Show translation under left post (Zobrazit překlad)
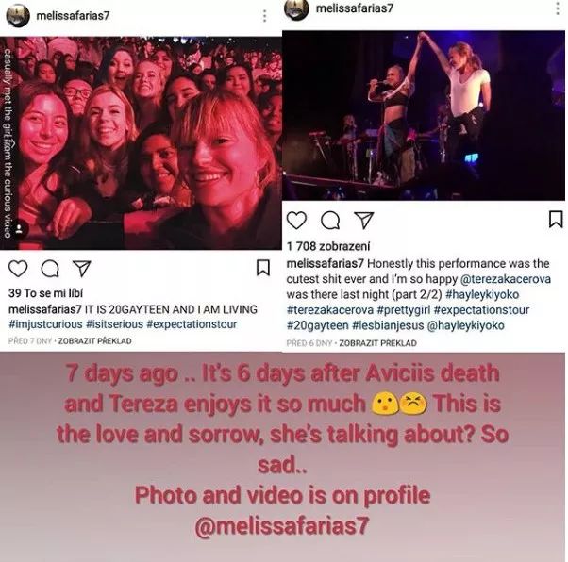 pyautogui.click(x=95, y=341)
